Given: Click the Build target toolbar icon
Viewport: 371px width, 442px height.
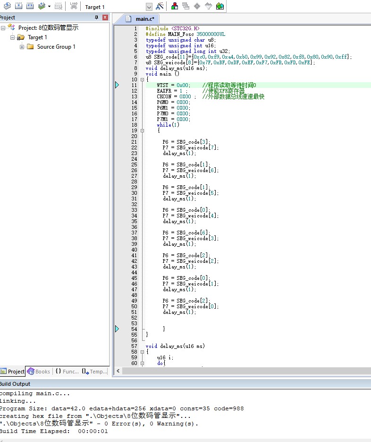Looking at the screenshot, I should point(18,7).
